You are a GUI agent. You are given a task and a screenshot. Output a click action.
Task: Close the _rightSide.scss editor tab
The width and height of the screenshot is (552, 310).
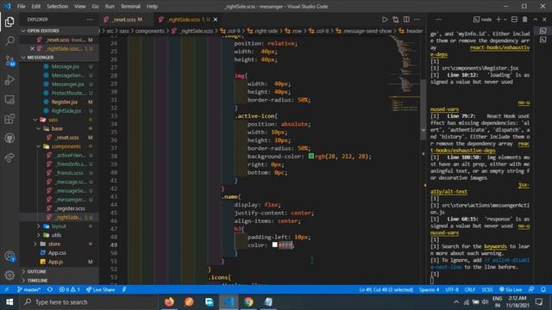coord(216,20)
